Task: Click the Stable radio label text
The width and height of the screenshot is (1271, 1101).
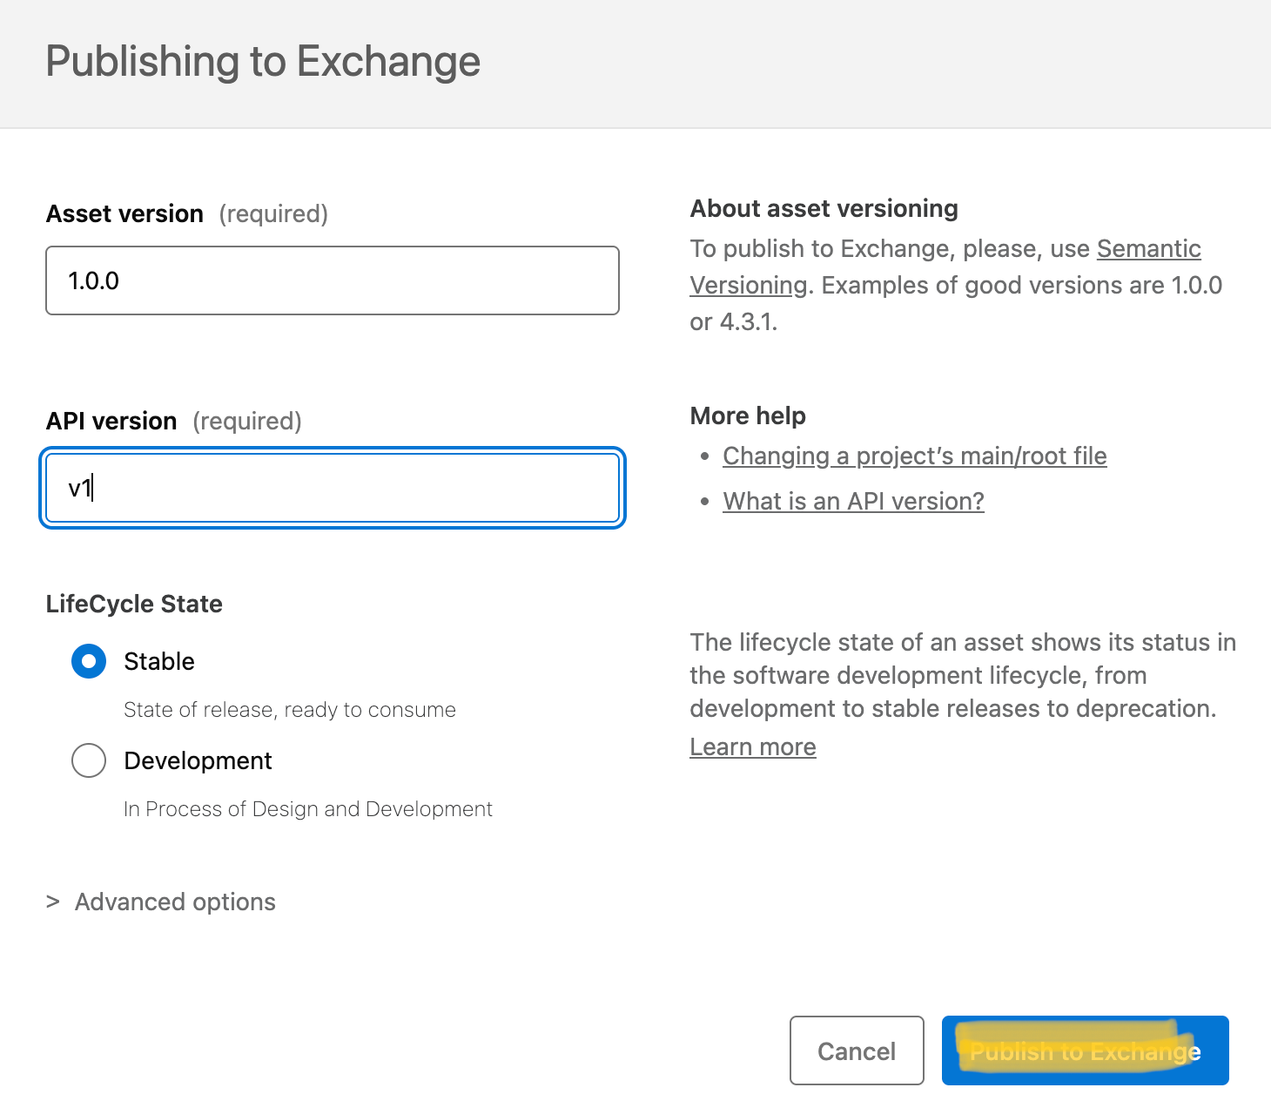Action: pos(159,661)
